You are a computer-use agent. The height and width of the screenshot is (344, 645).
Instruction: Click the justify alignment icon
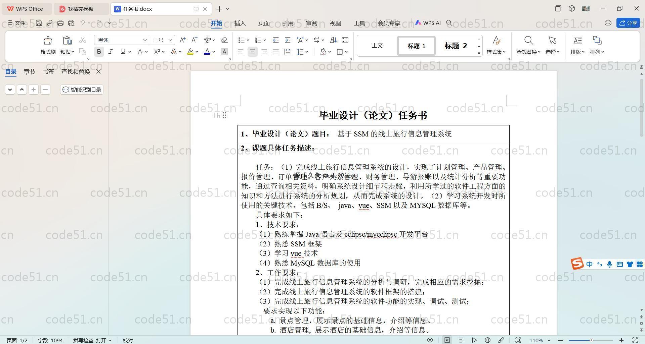click(276, 52)
